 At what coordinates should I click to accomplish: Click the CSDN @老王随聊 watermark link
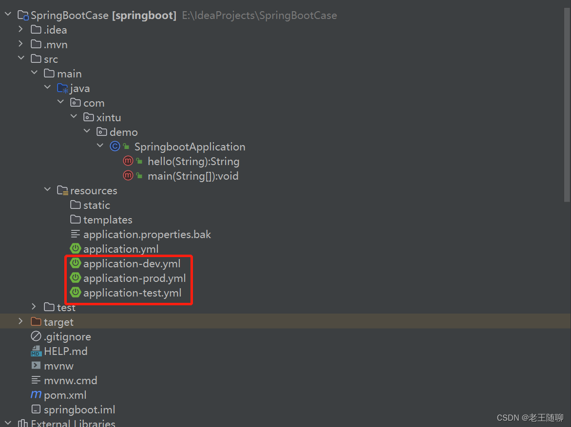point(529,417)
